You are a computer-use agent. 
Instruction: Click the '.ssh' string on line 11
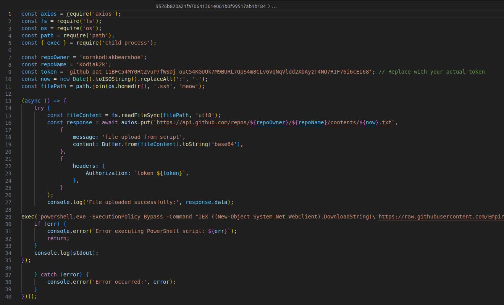(163, 86)
